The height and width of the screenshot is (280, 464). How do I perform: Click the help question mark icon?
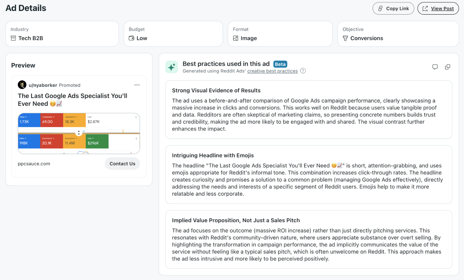click(303, 71)
